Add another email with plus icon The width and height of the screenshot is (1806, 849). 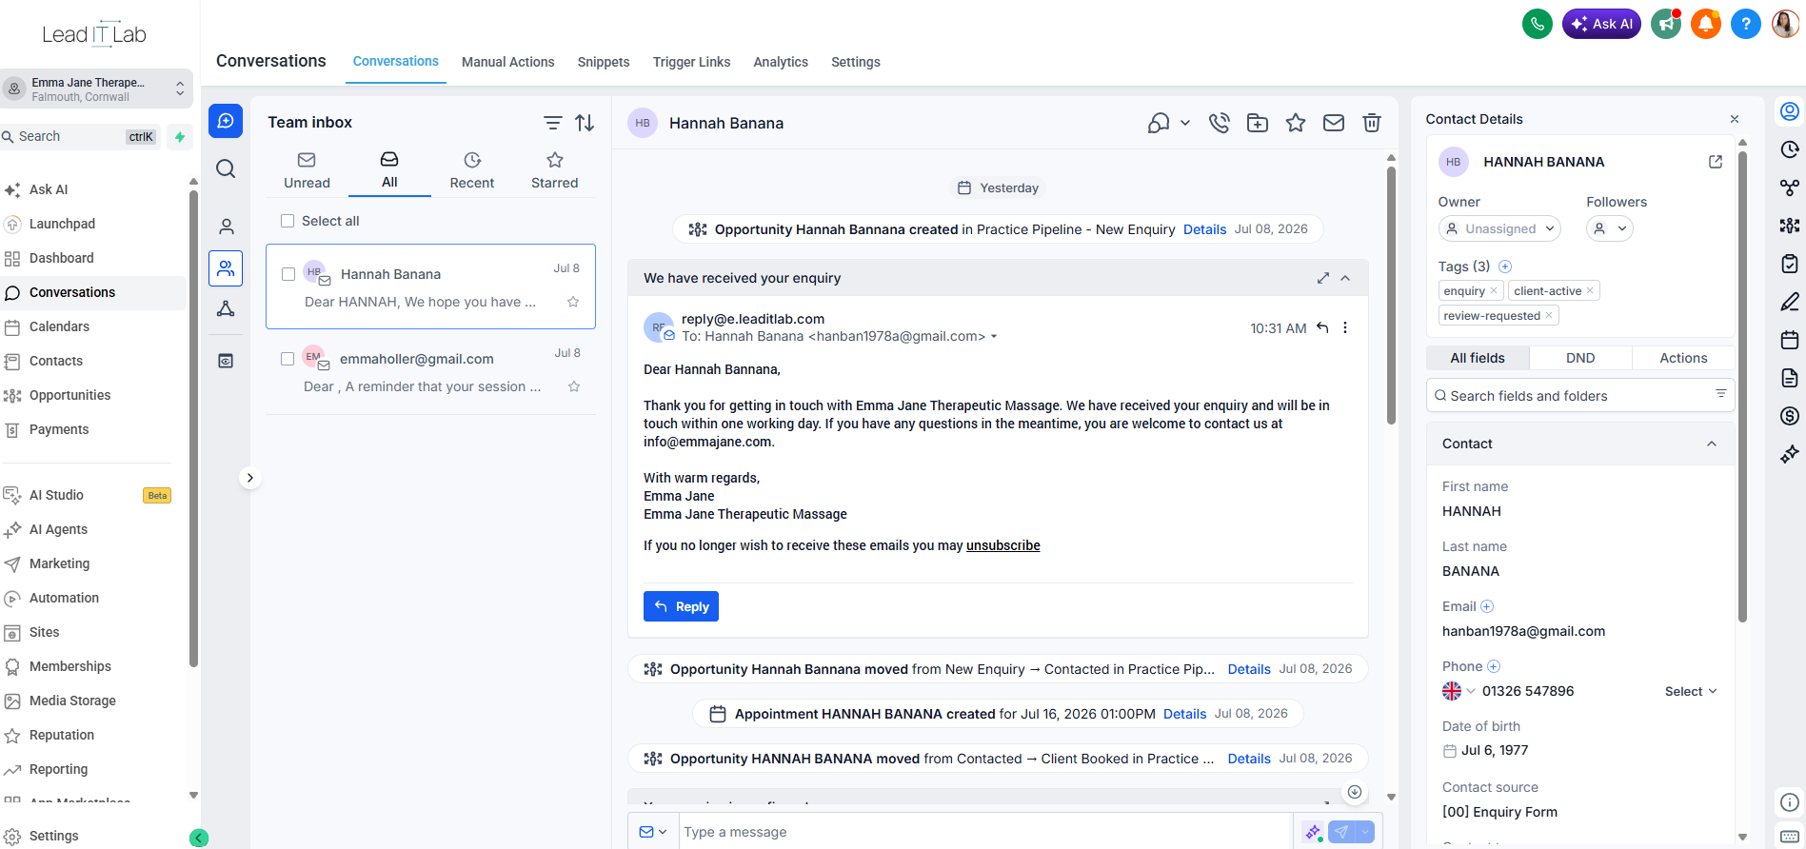click(1487, 606)
